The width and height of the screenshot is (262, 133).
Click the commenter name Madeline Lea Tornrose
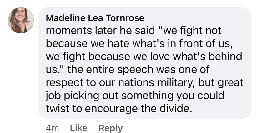pos(95,18)
